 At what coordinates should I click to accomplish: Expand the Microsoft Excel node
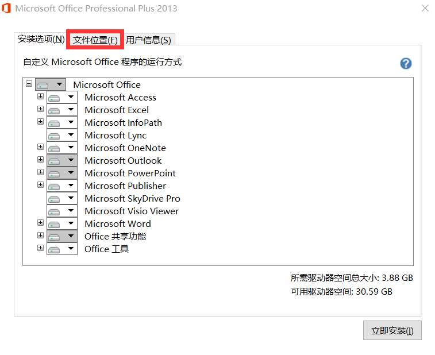tap(40, 109)
